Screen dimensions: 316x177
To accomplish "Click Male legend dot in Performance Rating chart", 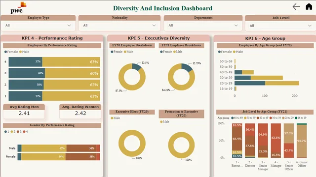I will [20, 52].
